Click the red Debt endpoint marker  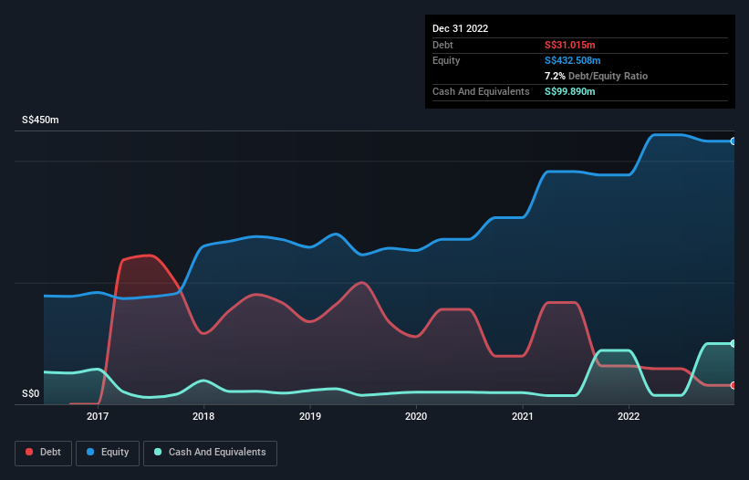[733, 385]
